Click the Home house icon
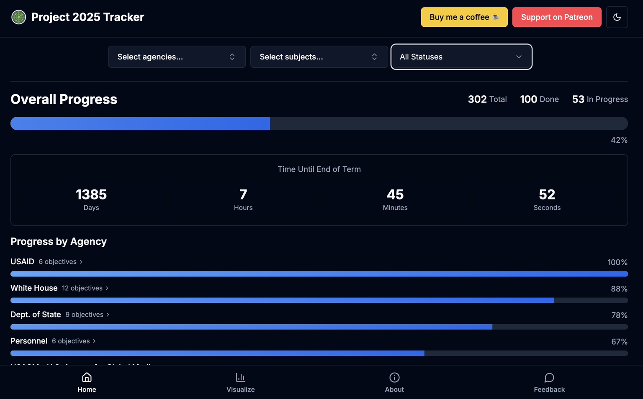The image size is (643, 399). tap(87, 378)
